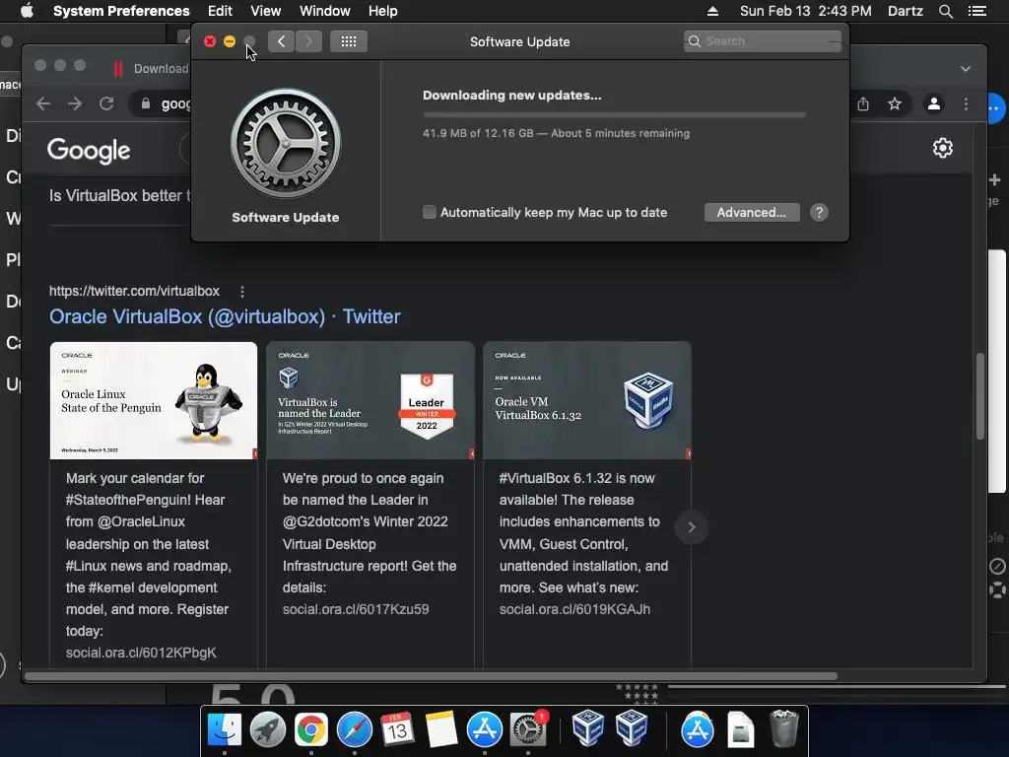The image size is (1009, 757).
Task: Open Spotlight search in menu bar
Action: (945, 11)
